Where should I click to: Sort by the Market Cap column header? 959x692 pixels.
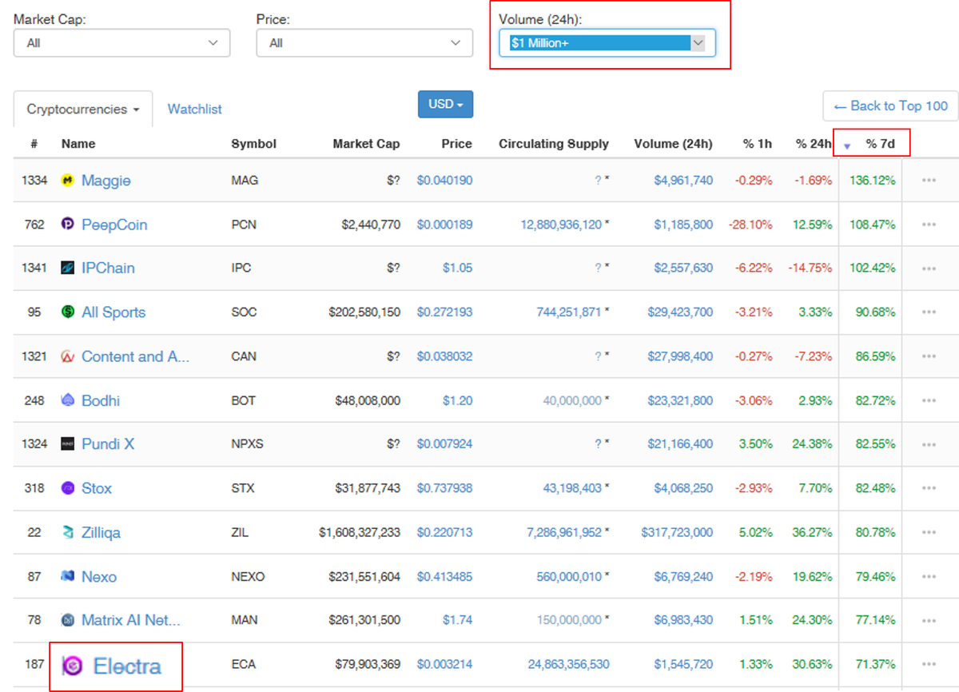pos(366,144)
